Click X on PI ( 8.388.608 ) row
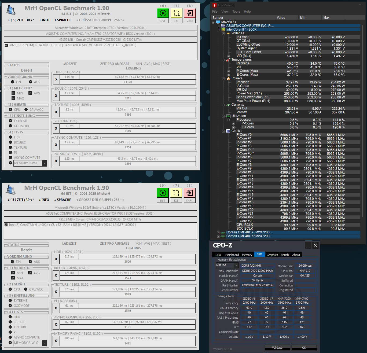The image size is (367, 353). coord(56,308)
